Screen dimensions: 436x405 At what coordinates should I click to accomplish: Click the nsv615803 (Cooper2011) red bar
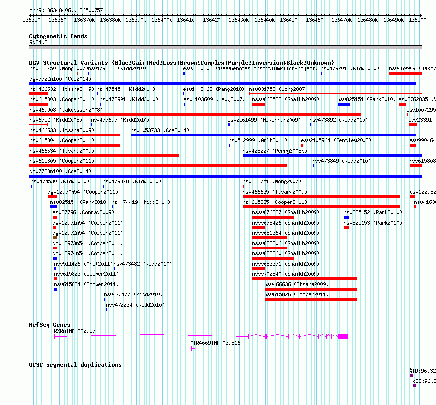(x=39, y=104)
